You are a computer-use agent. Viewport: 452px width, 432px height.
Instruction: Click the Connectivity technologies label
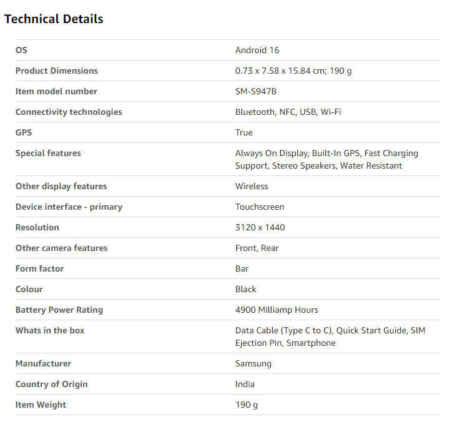click(x=69, y=112)
